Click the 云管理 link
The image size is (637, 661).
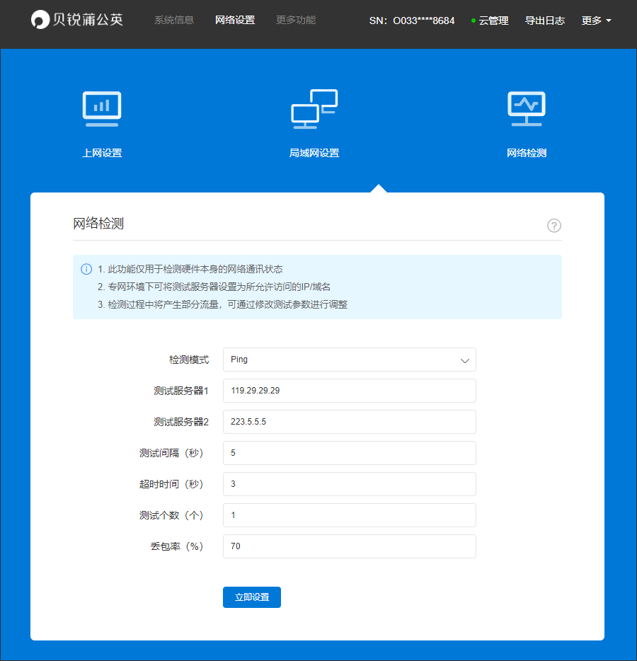click(x=493, y=21)
